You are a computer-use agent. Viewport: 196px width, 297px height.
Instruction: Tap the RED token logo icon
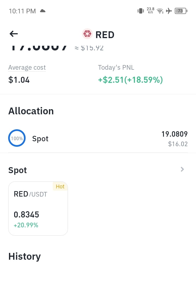[87, 34]
